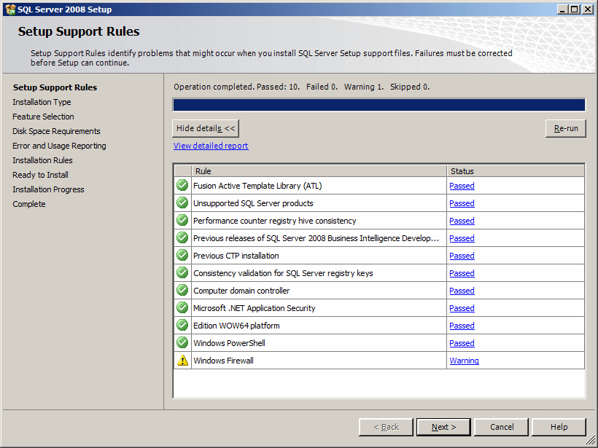The height and width of the screenshot is (448, 598).
Task: Open Passed link for Previous releases of SQL Server
Action: (x=462, y=238)
